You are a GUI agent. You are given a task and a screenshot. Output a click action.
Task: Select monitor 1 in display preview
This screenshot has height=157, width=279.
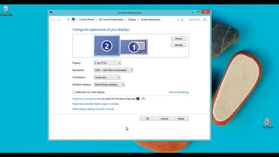(134, 47)
